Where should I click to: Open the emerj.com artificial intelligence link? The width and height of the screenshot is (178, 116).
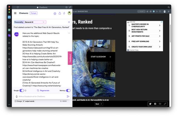[x=41, y=77]
